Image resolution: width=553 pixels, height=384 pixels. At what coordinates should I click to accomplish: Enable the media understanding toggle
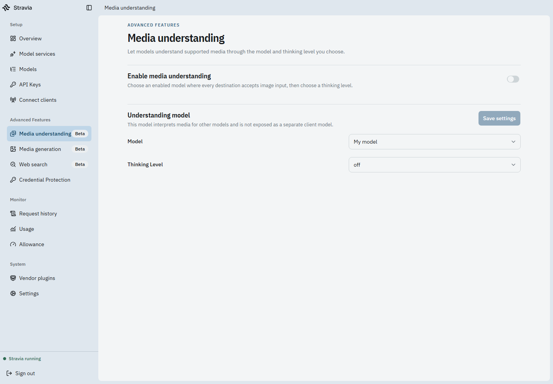pyautogui.click(x=513, y=79)
